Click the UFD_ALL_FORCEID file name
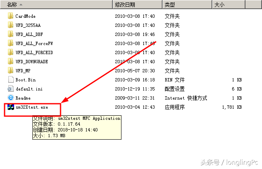 (34, 52)
